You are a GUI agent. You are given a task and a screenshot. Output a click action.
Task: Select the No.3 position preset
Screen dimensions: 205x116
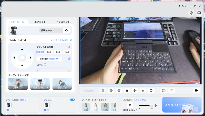point(67,52)
